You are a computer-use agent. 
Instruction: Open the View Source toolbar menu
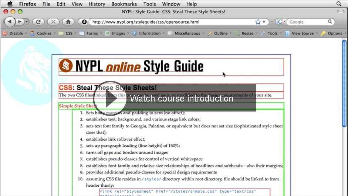305,33
